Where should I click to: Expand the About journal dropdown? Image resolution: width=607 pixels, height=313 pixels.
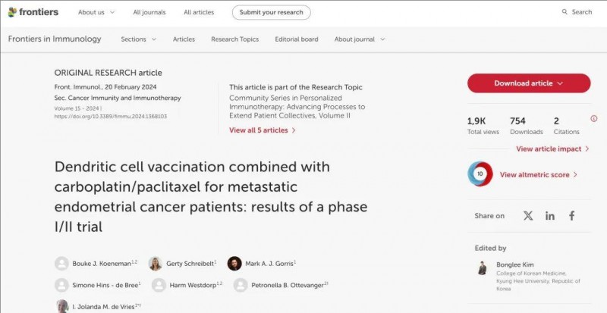(360, 39)
